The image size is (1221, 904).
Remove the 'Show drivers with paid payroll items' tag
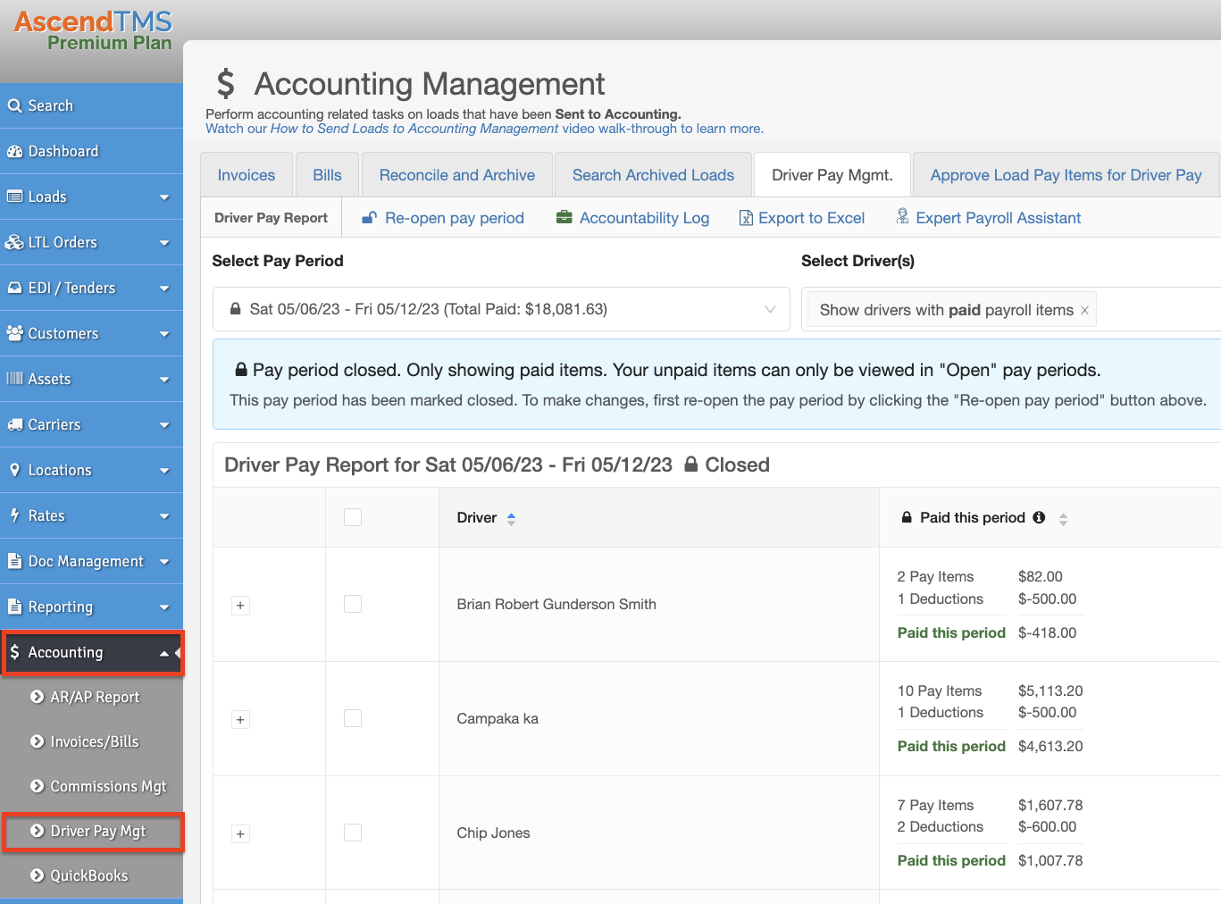point(1084,310)
